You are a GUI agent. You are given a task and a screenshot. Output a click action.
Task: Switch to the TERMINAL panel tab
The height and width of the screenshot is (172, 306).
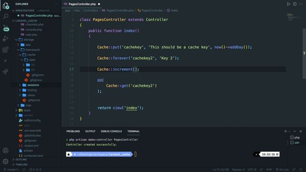133,131
